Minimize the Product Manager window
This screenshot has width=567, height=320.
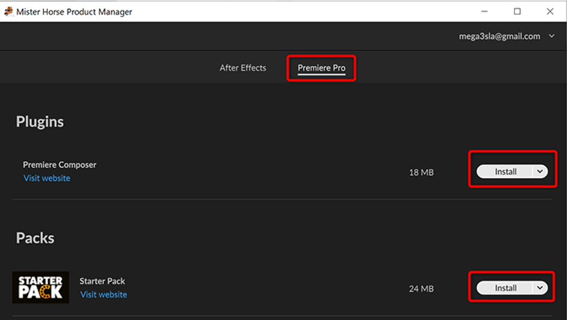point(484,11)
